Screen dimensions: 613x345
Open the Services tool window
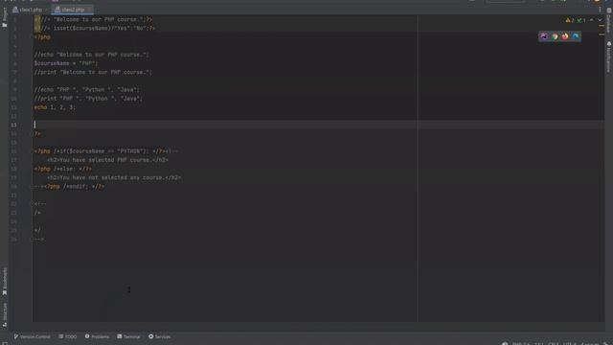tap(160, 336)
